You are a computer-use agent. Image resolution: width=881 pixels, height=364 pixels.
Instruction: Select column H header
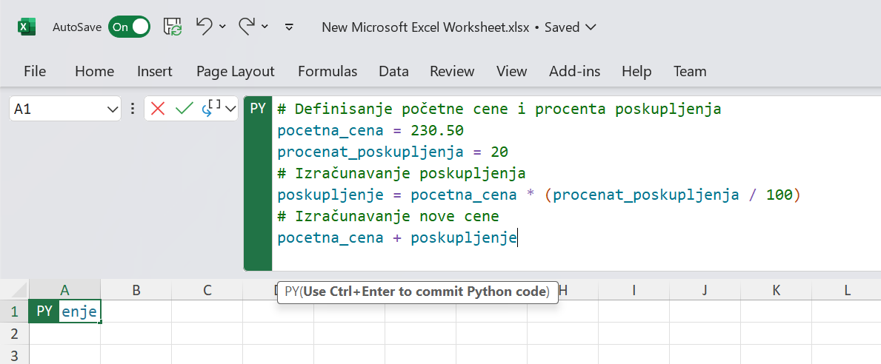(563, 290)
